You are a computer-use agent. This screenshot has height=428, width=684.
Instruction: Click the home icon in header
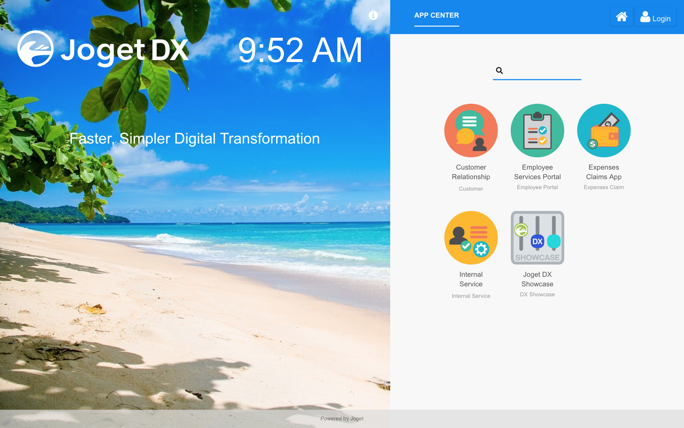pyautogui.click(x=621, y=17)
